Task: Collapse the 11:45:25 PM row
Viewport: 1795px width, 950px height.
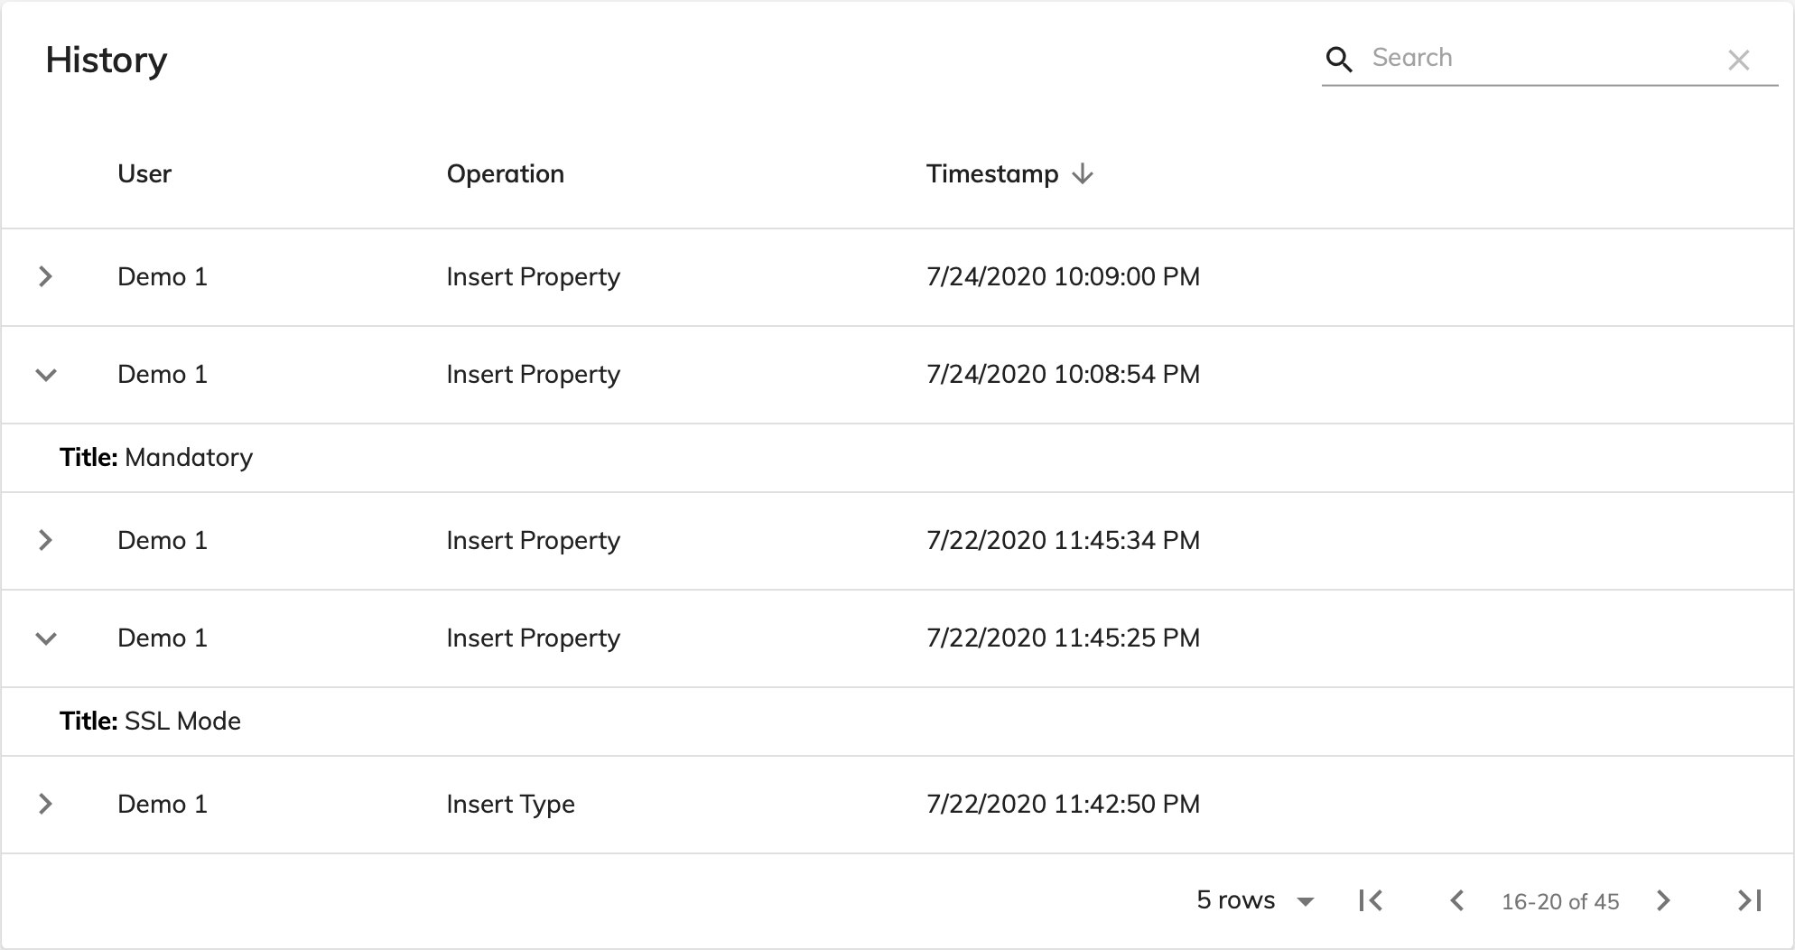Action: tap(46, 638)
